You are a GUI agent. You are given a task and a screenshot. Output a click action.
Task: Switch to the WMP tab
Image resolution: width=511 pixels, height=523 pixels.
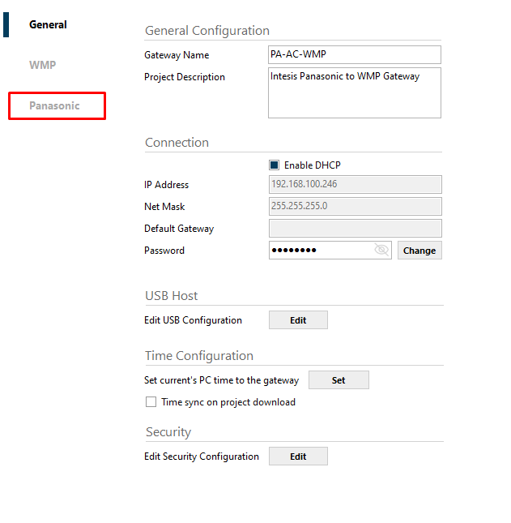pyautogui.click(x=43, y=65)
